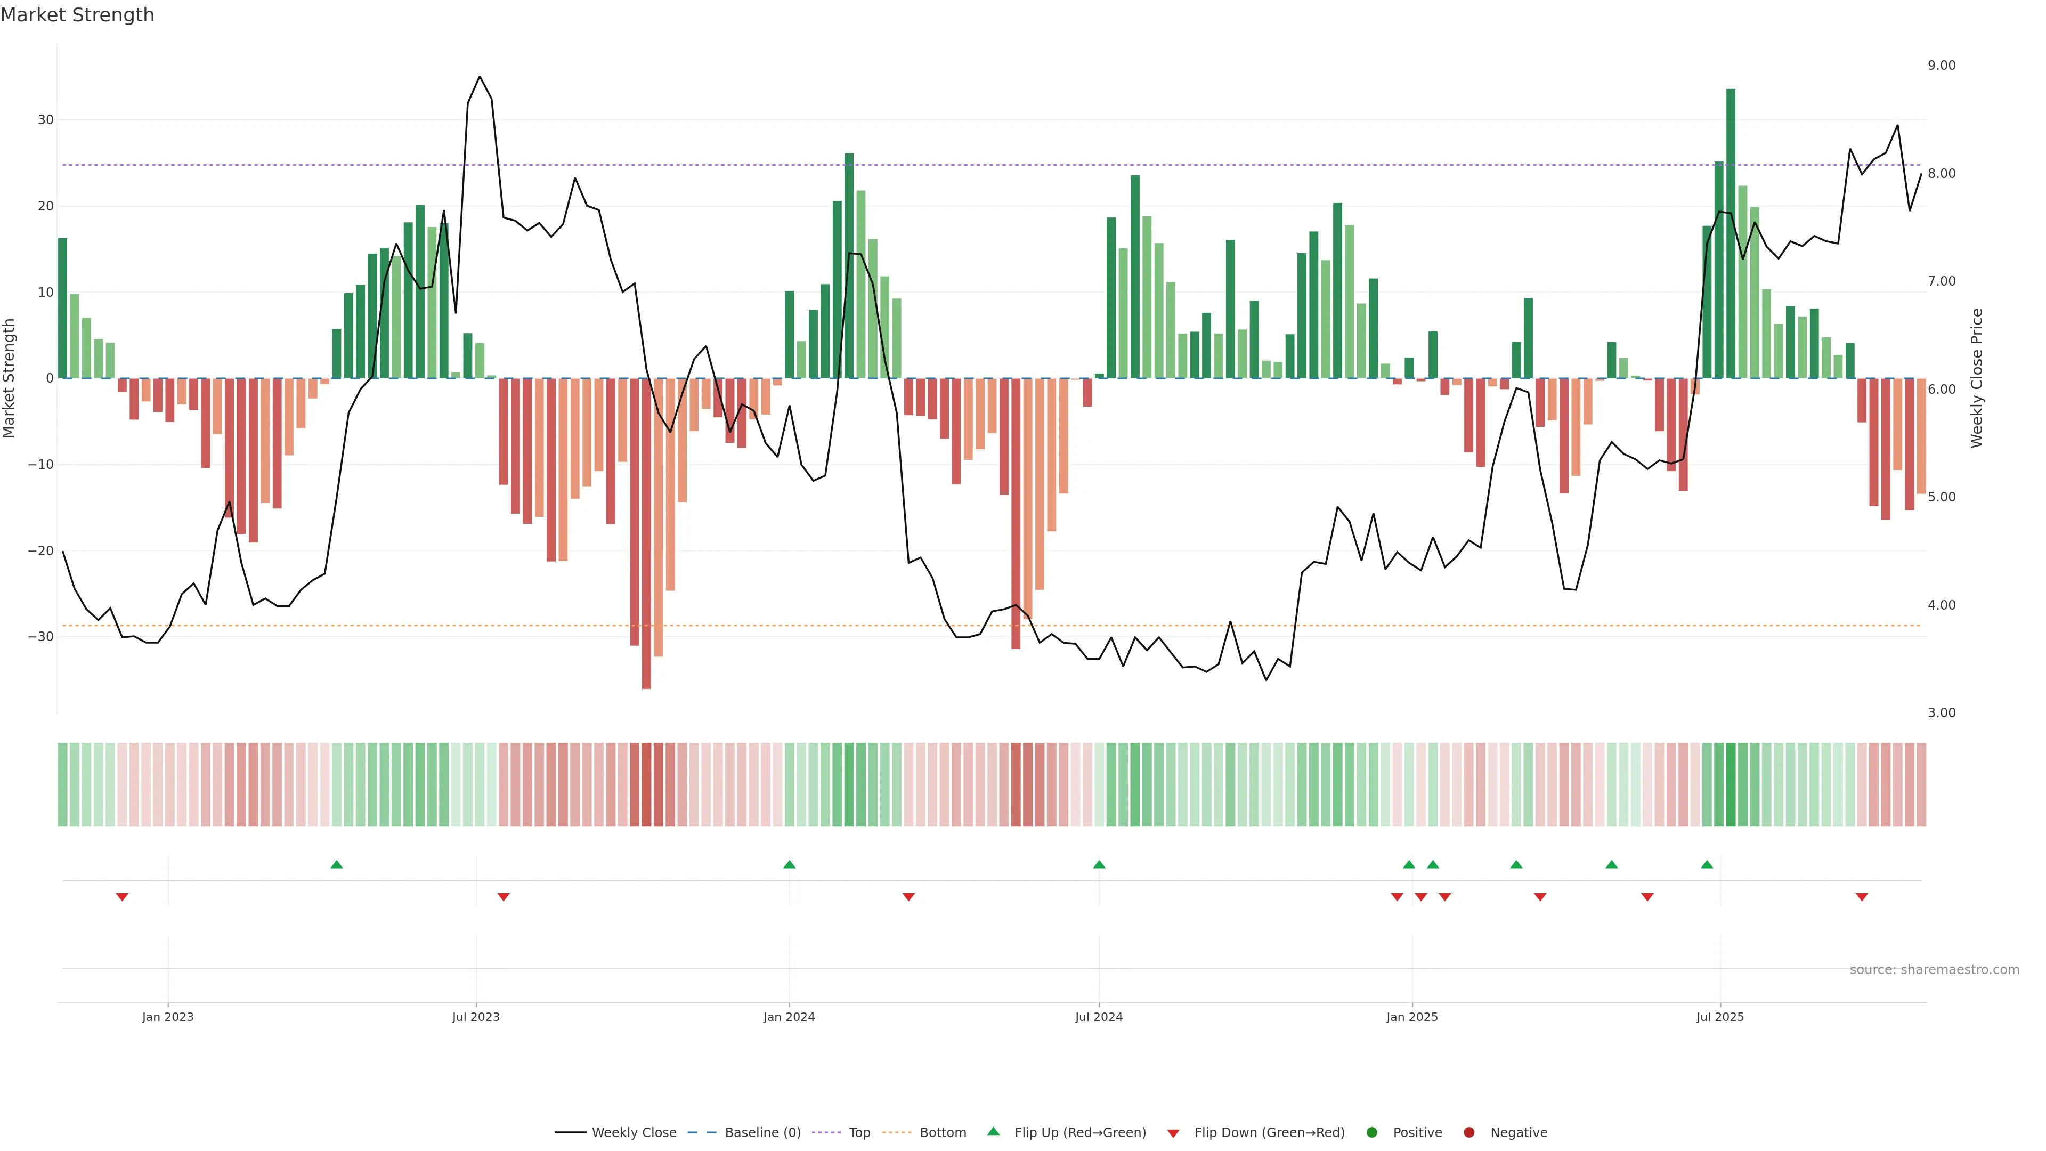Click the Jul 2025 x-axis label
2046x1151 pixels.
(1719, 1017)
